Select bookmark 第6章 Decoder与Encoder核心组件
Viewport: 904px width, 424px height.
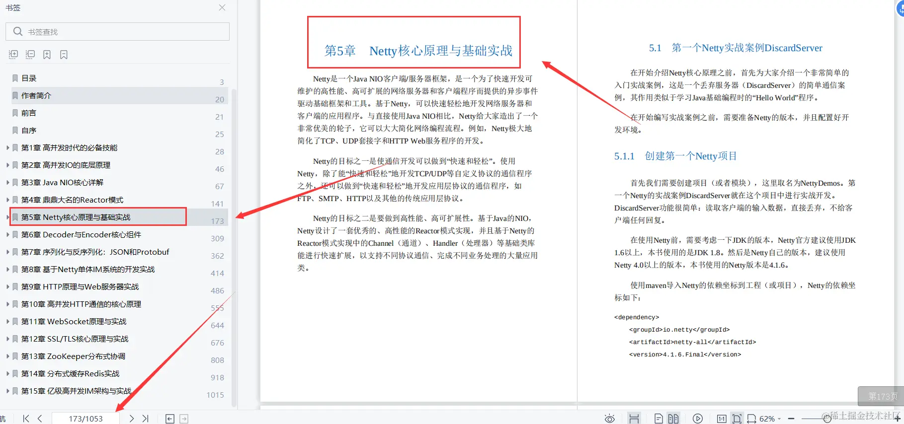point(81,234)
